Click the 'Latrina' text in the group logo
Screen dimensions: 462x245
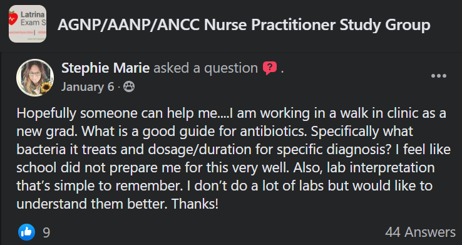[x=33, y=14]
